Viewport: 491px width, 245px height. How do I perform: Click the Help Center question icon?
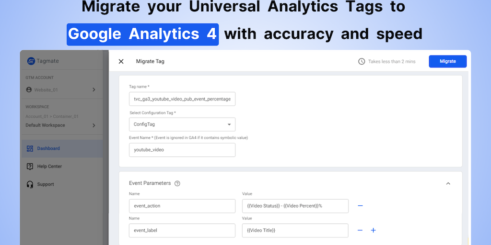(30, 167)
